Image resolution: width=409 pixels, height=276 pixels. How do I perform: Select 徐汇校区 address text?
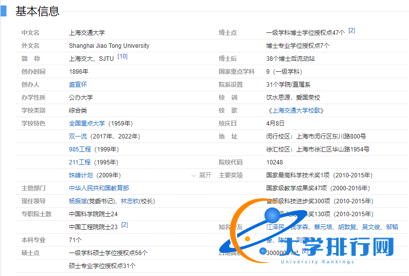pos(318,149)
